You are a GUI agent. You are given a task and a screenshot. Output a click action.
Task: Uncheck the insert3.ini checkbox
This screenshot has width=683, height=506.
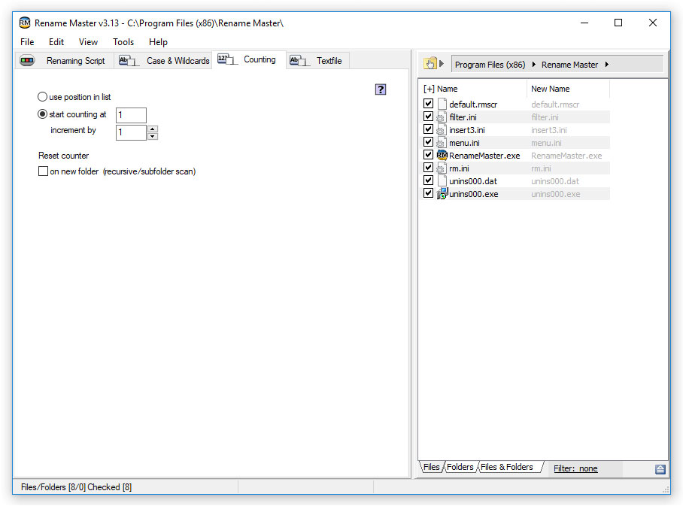428,129
